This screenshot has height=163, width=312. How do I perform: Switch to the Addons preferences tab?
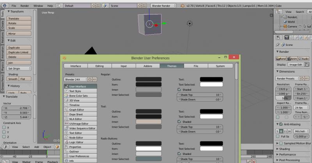click(148, 66)
